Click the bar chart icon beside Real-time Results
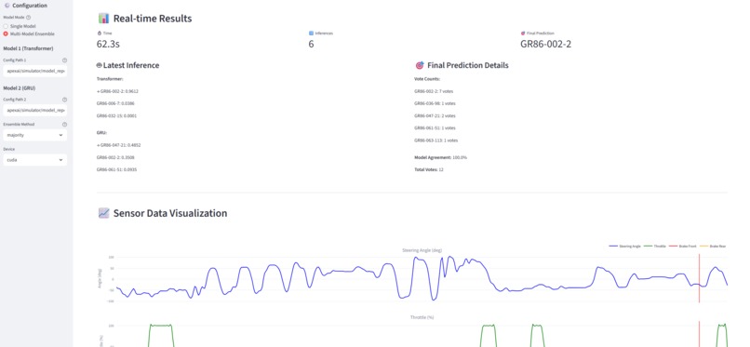 (x=103, y=19)
